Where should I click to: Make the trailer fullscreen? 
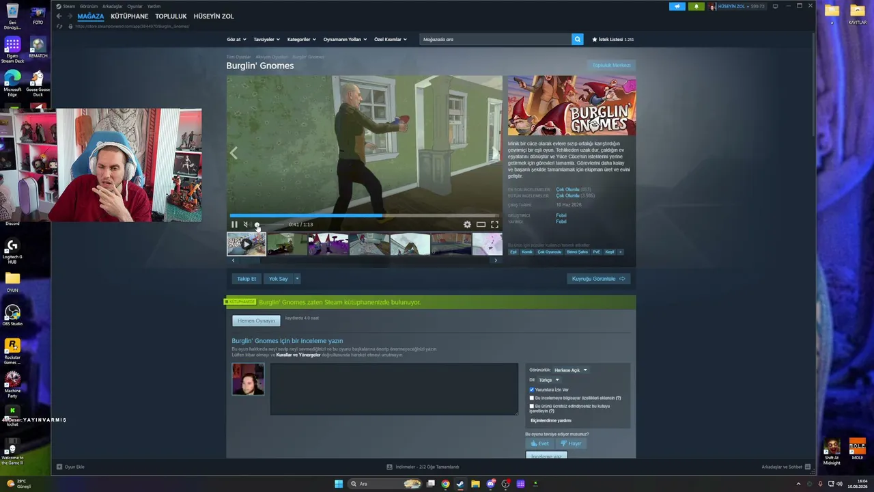pyautogui.click(x=494, y=224)
